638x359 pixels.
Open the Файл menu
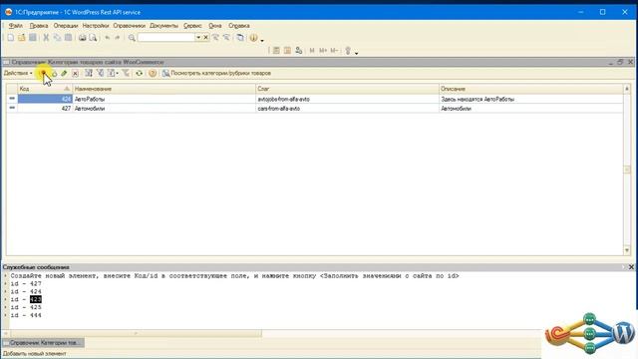[x=16, y=25]
